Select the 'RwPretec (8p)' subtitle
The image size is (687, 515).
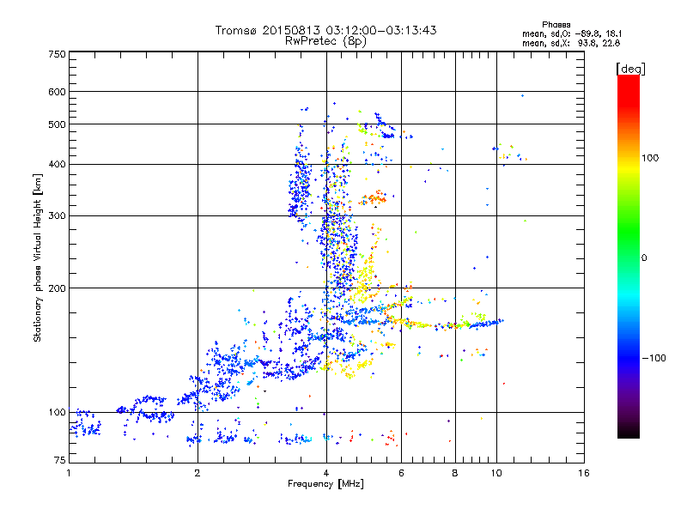[x=325, y=41]
